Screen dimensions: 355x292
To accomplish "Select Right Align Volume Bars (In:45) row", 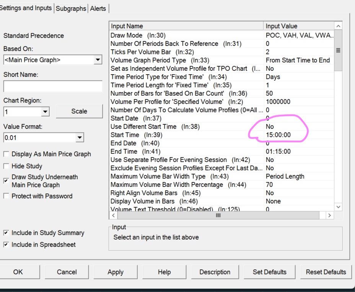I will coord(221,193).
